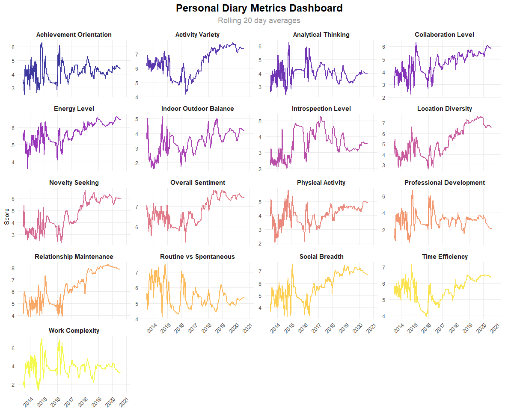Screen dimensions: 505x420
Task: Select the Introspection Level chart title
Action: (x=321, y=109)
